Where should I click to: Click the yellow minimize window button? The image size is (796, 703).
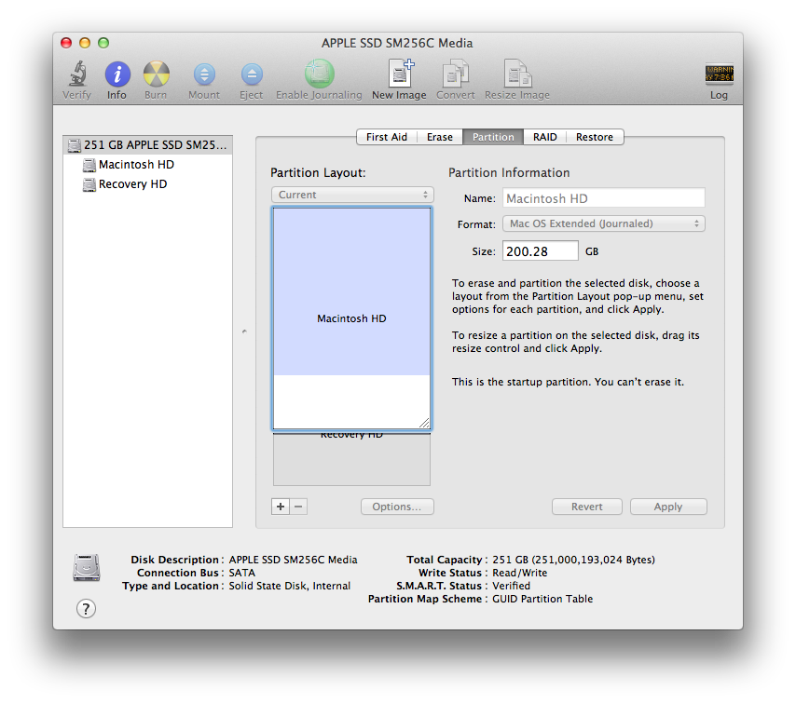pyautogui.click(x=85, y=43)
